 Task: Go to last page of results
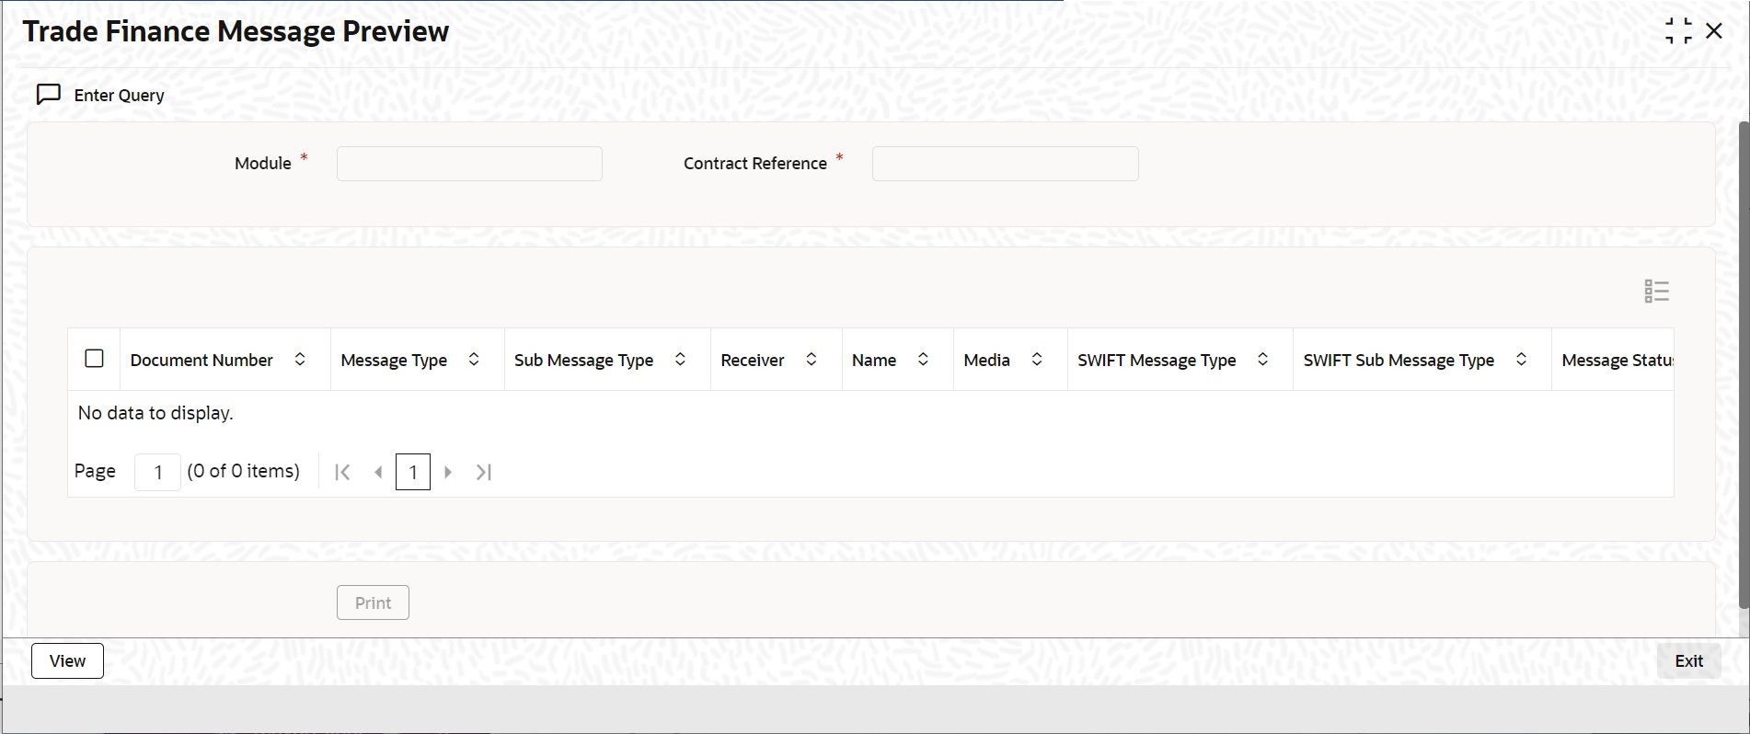484,472
